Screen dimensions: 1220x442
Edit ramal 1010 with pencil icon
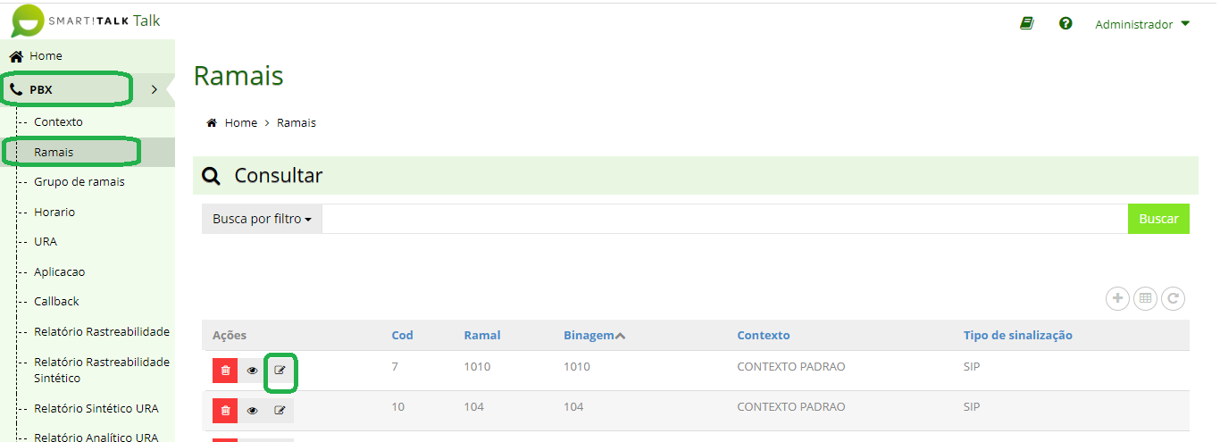click(280, 370)
